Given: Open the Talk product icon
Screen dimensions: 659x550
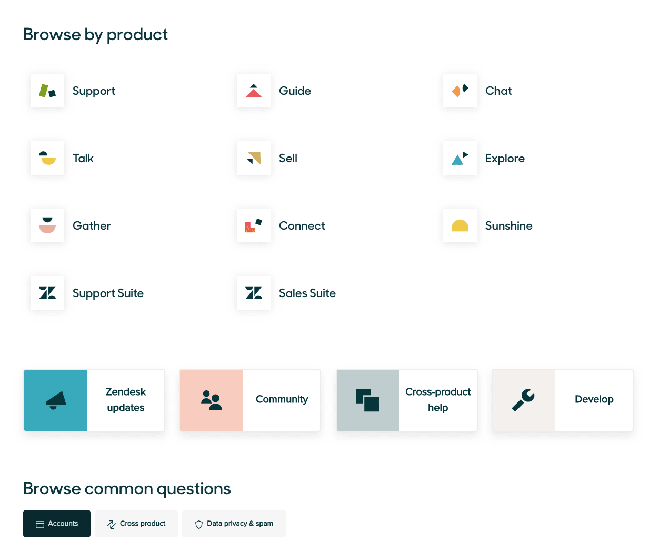Looking at the screenshot, I should click(47, 158).
